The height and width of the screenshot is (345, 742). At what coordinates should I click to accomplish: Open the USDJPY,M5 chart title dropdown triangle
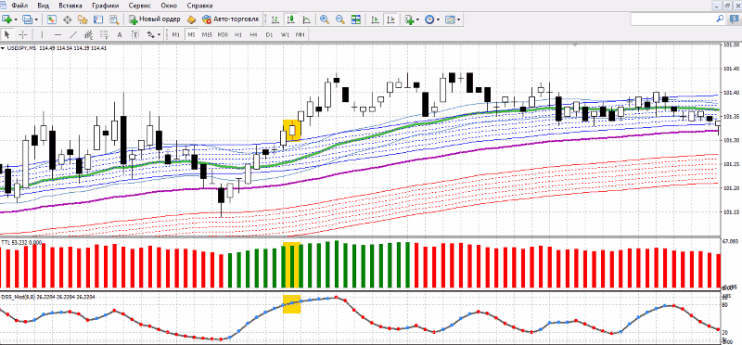point(4,48)
